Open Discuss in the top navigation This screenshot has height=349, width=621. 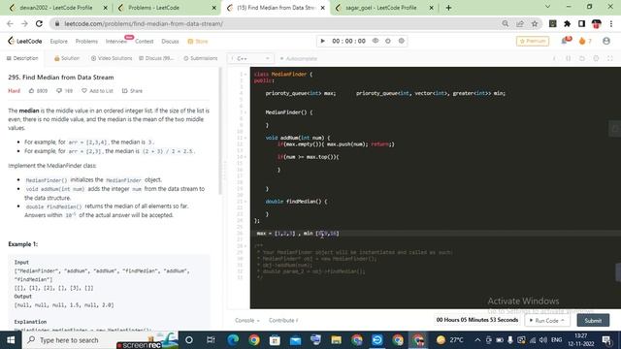pyautogui.click(x=170, y=41)
